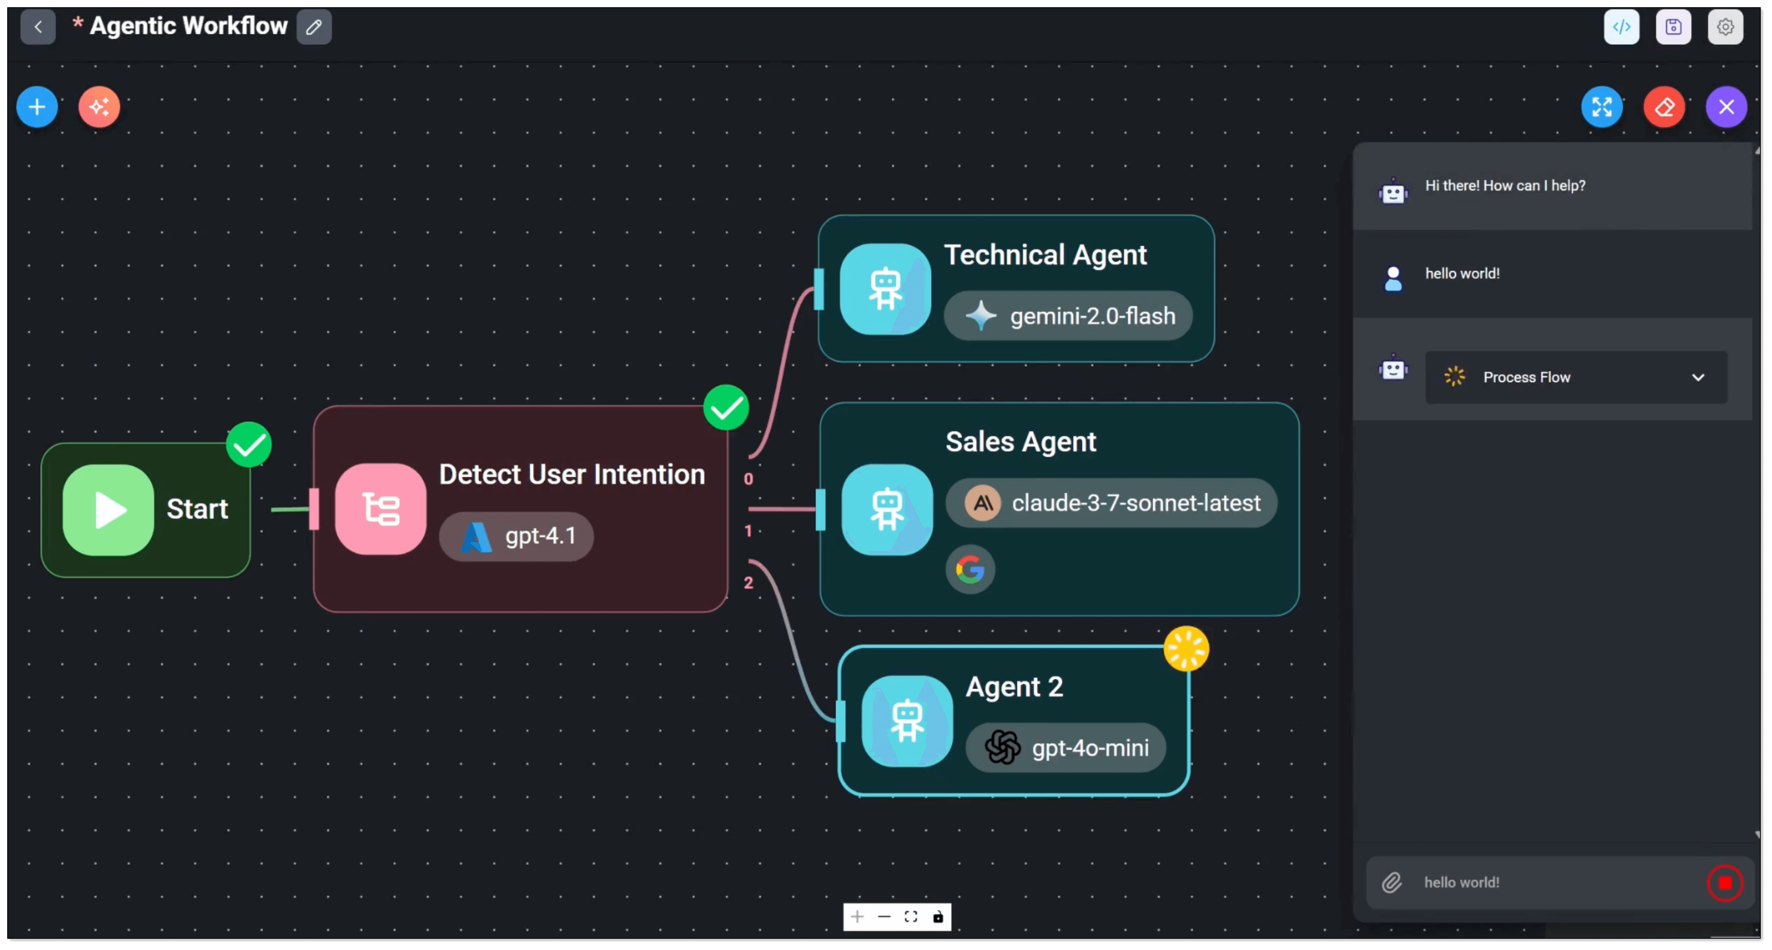The height and width of the screenshot is (950, 1772).
Task: Click the purple close chat button
Action: (x=1726, y=107)
